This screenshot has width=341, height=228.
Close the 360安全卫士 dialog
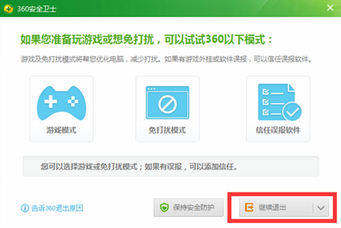tap(330, 8)
